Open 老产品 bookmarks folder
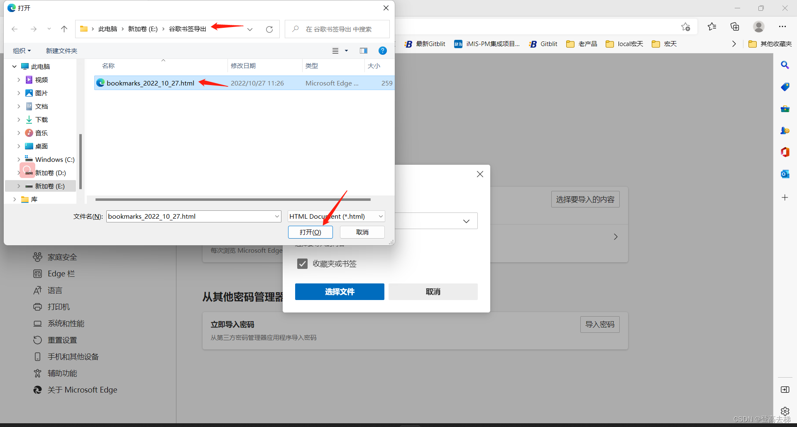The height and width of the screenshot is (427, 797). [x=582, y=44]
